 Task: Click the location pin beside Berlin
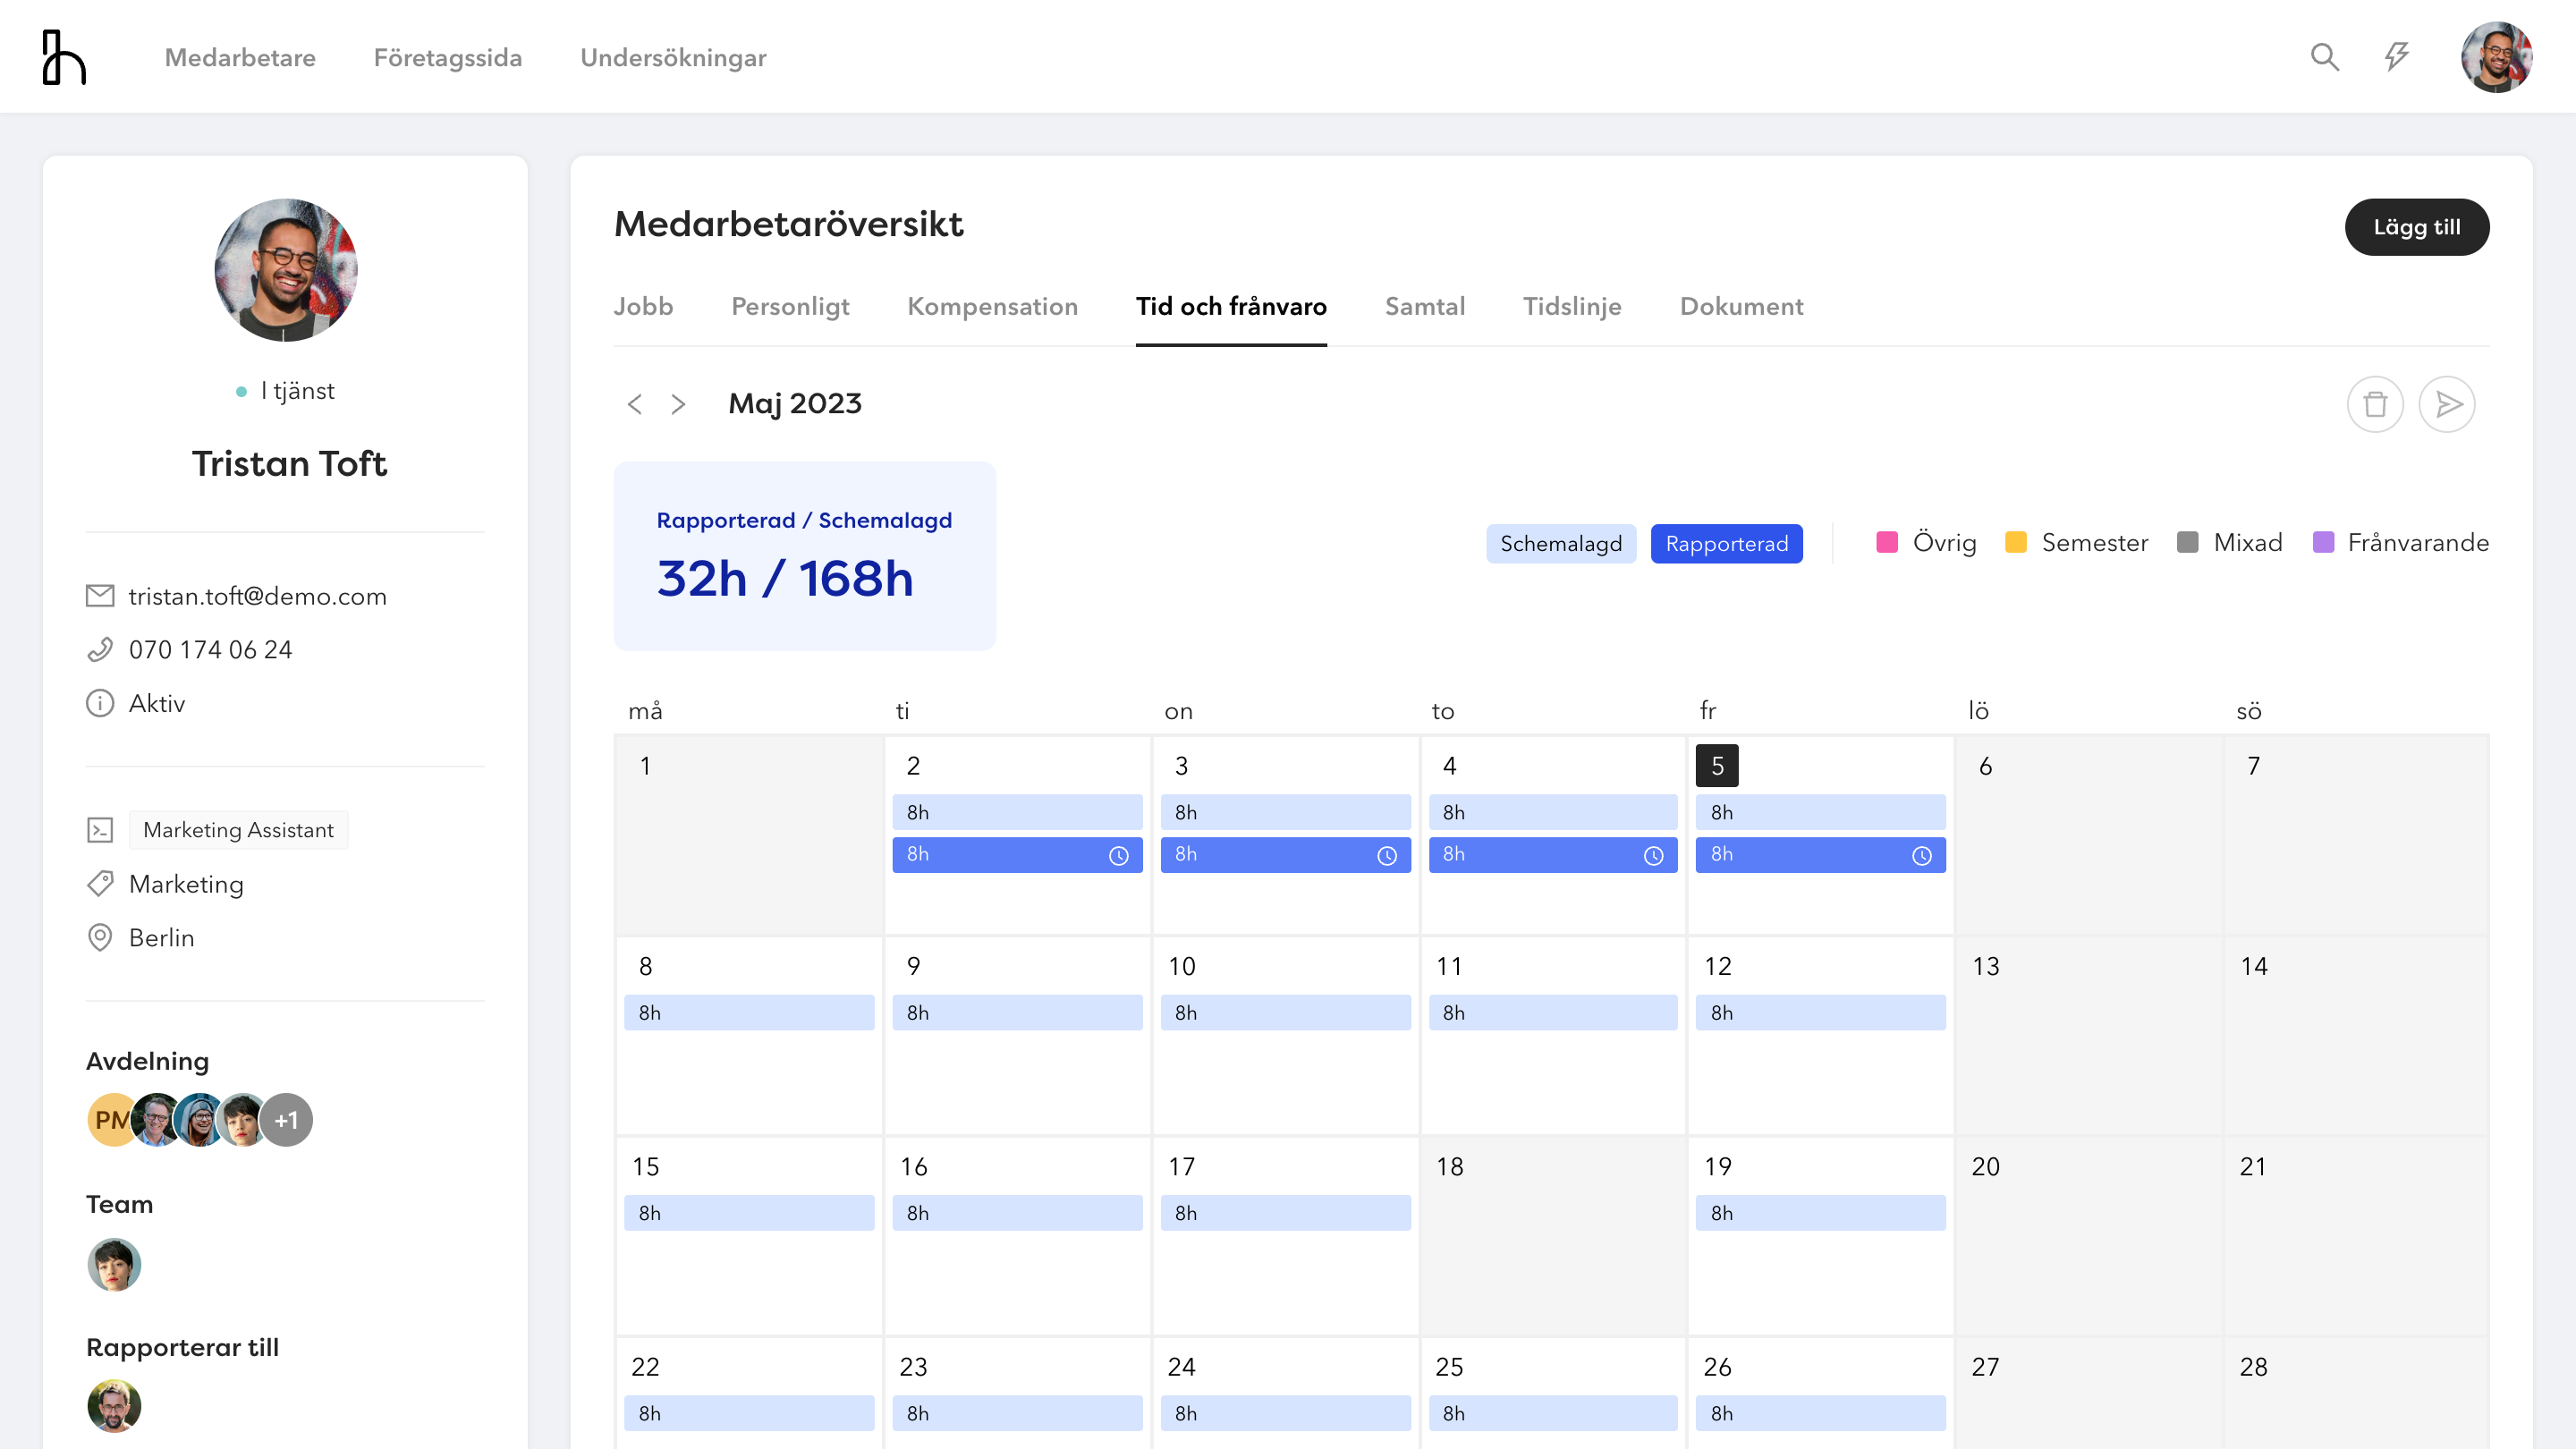pyautogui.click(x=100, y=937)
